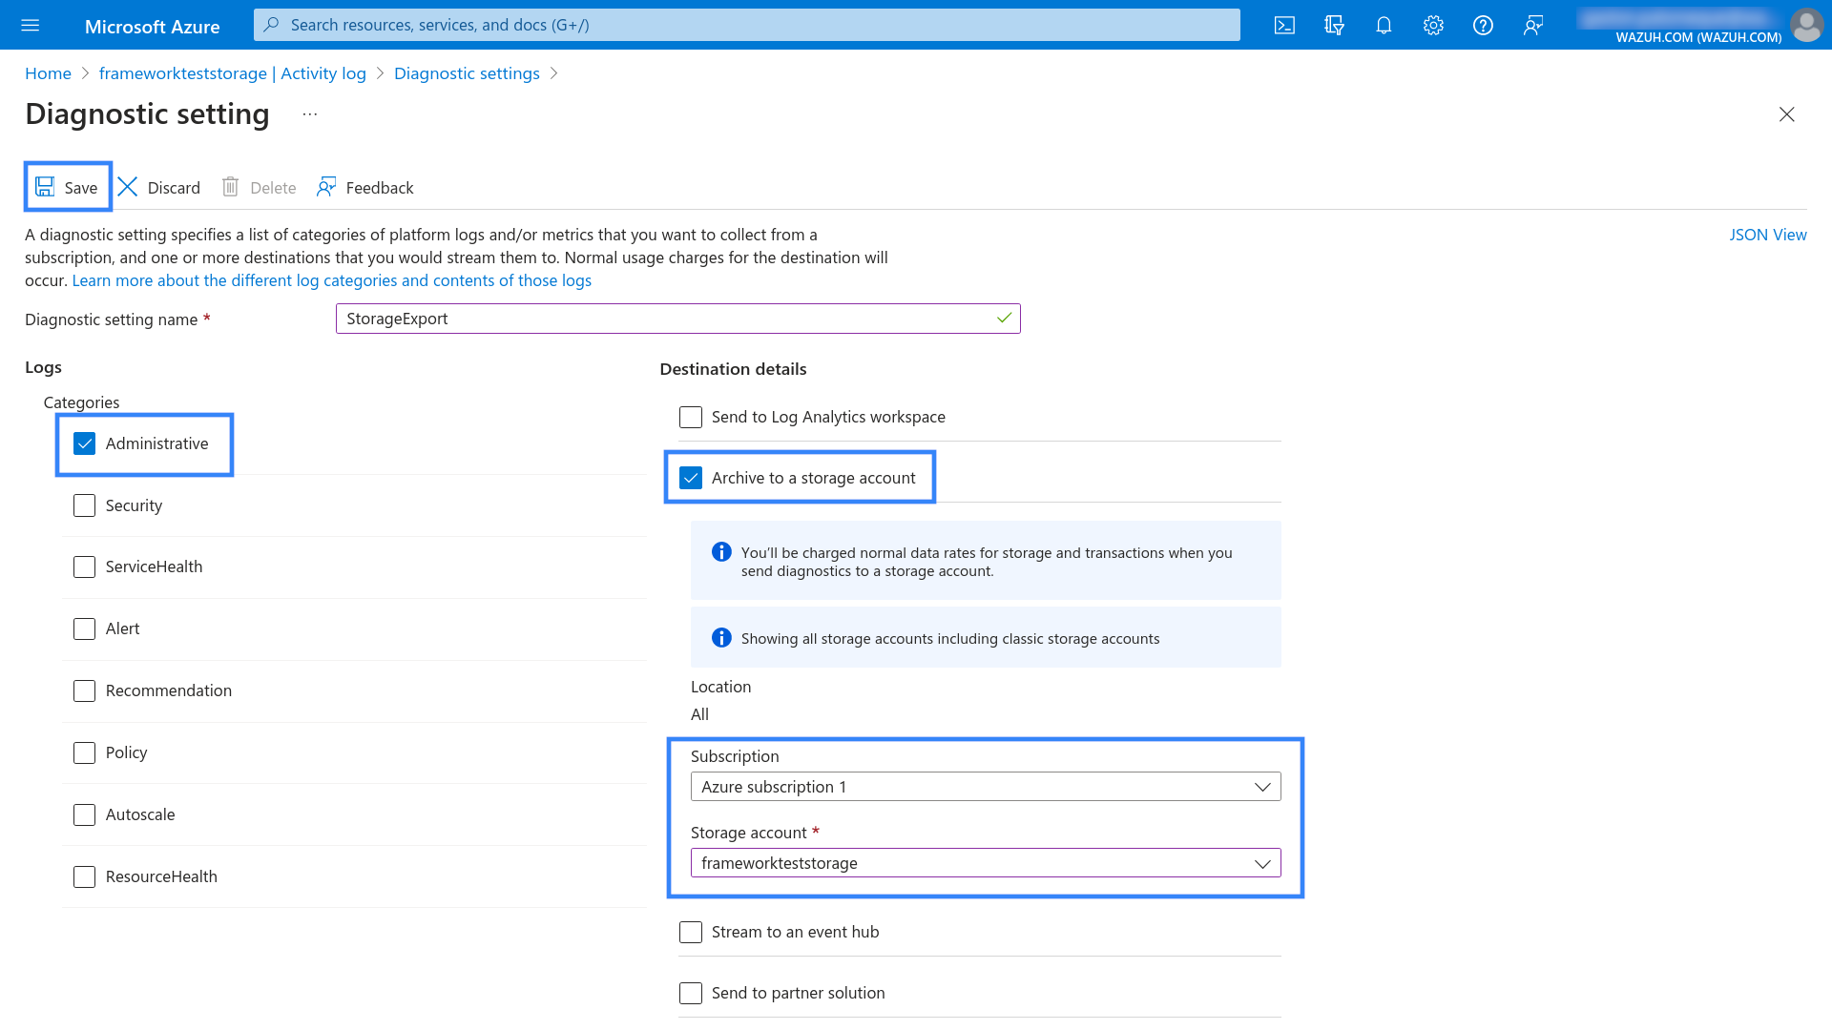This screenshot has width=1832, height=1030.
Task: Click the Discard X icon
Action: [128, 186]
